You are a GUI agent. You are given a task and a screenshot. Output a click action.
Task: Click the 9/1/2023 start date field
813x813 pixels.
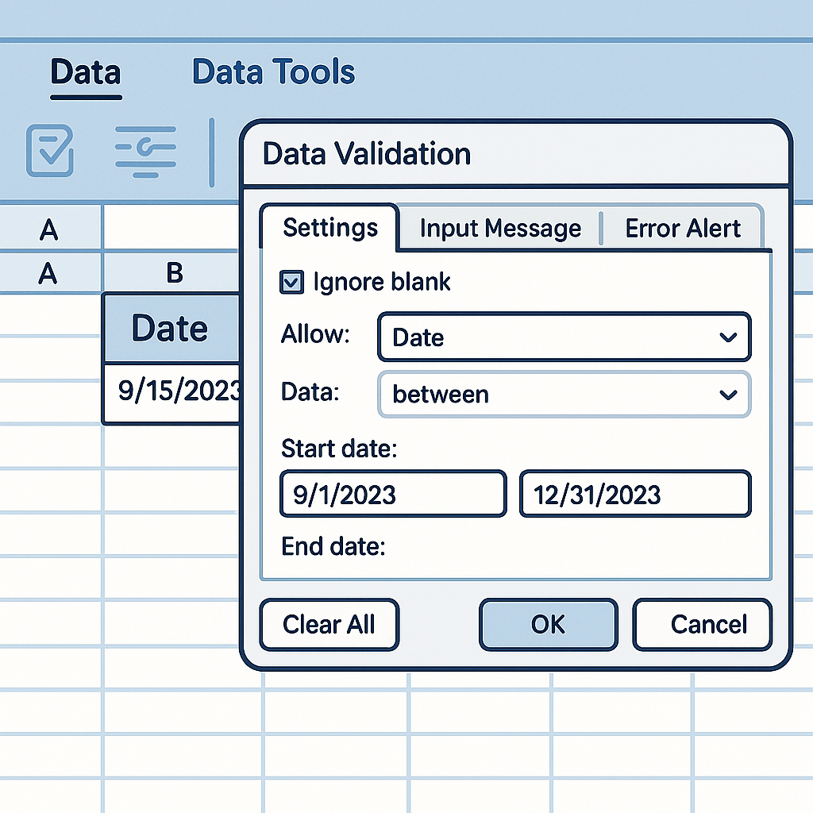[392, 495]
